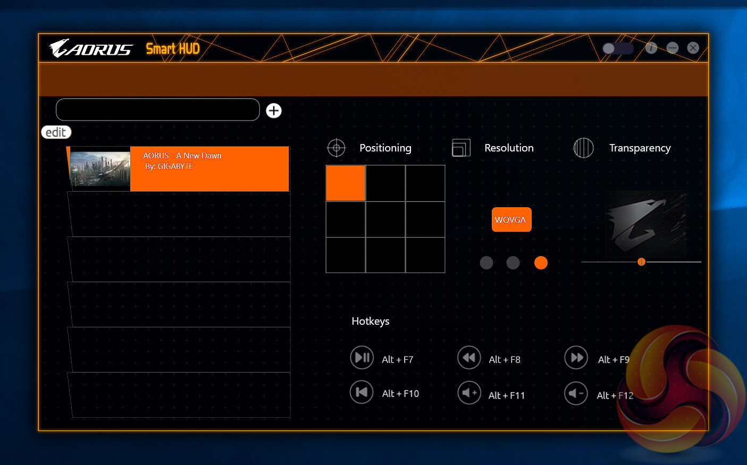Toggle the Smart HUD on/off switch
Image resolution: width=747 pixels, height=465 pixels.
(x=617, y=48)
